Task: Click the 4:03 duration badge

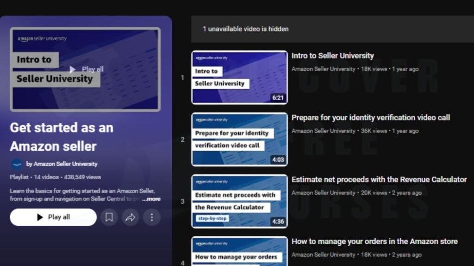Action: coord(278,159)
